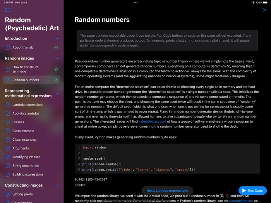Click the page icon beside String description
This screenshot has width=271, height=203.
8,166
